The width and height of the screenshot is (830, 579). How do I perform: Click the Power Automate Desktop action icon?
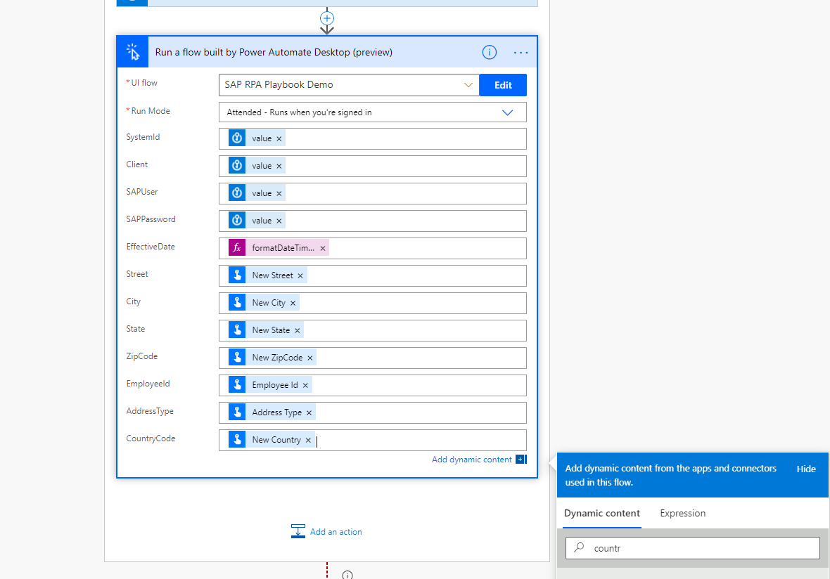tap(132, 52)
